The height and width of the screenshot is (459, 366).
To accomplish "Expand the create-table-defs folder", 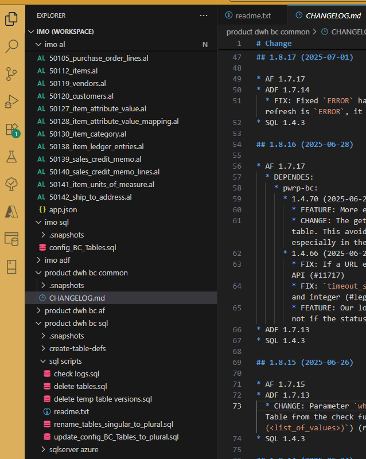I will pos(43,348).
